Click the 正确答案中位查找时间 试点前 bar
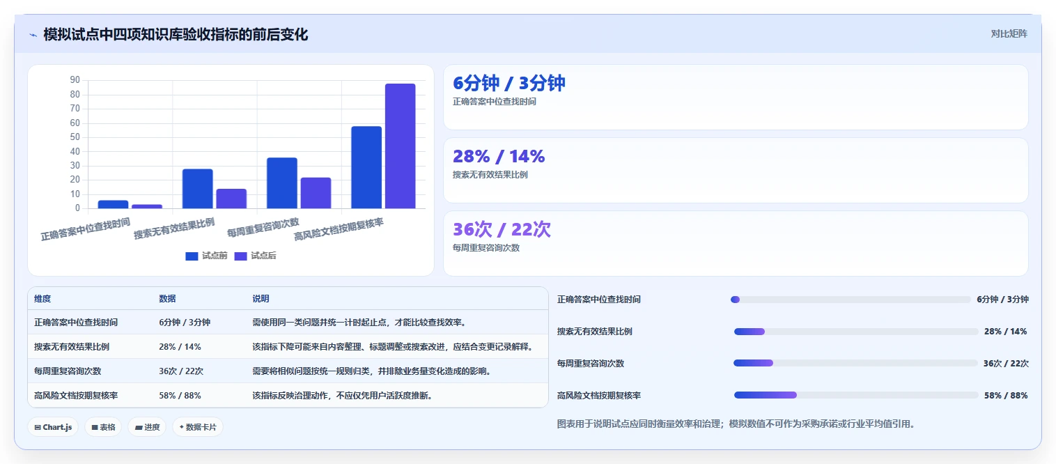Viewport: 1056px width, 464px height. 113,204
